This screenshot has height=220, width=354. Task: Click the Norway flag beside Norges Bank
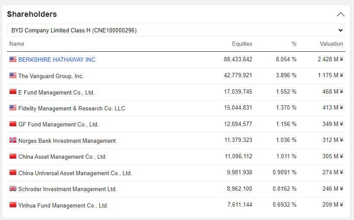point(13,140)
